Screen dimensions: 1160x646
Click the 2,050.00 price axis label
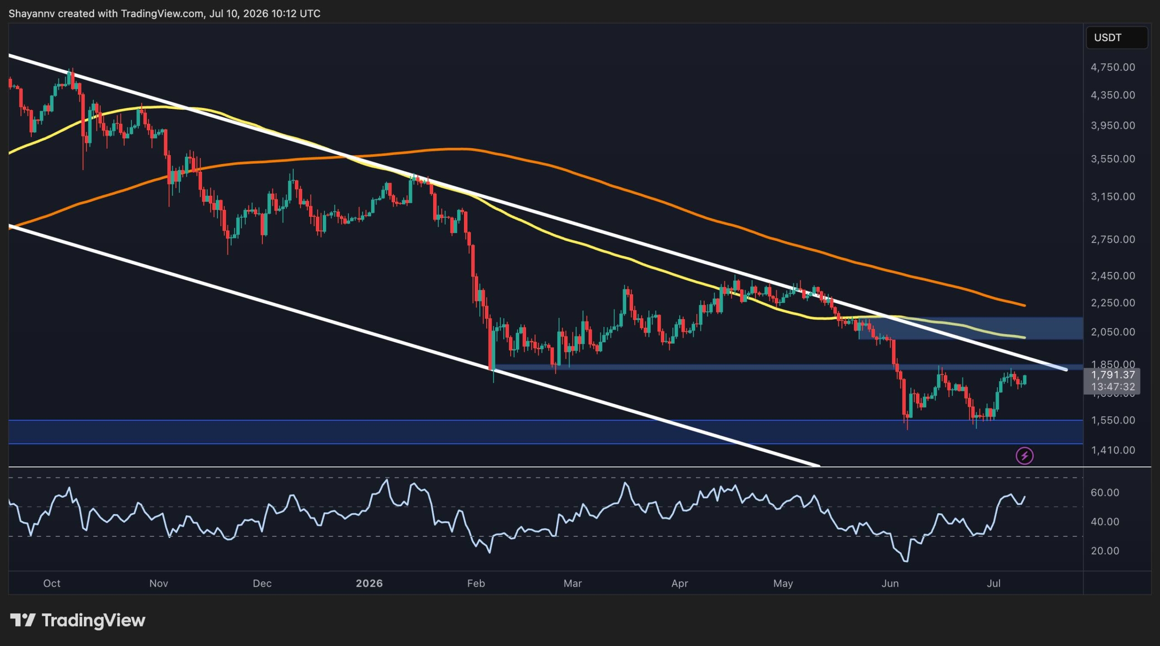(x=1113, y=332)
